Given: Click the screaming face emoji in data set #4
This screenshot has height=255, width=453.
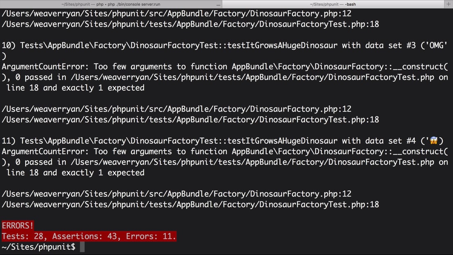Looking at the screenshot, I should click(x=434, y=141).
